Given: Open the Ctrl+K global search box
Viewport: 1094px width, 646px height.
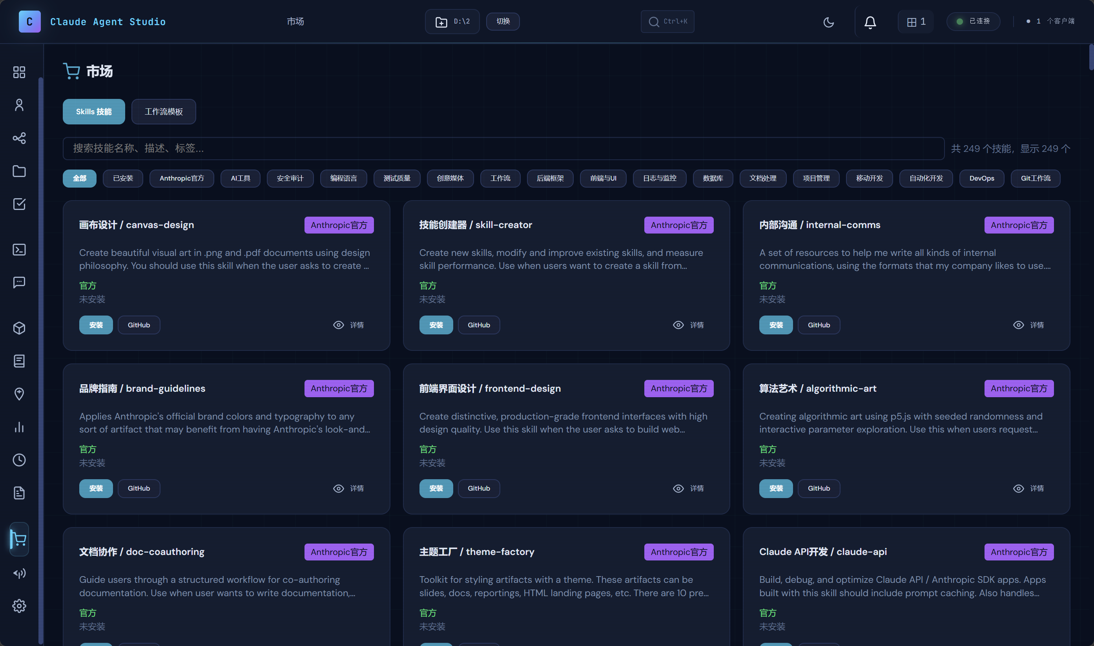Looking at the screenshot, I should 667,21.
